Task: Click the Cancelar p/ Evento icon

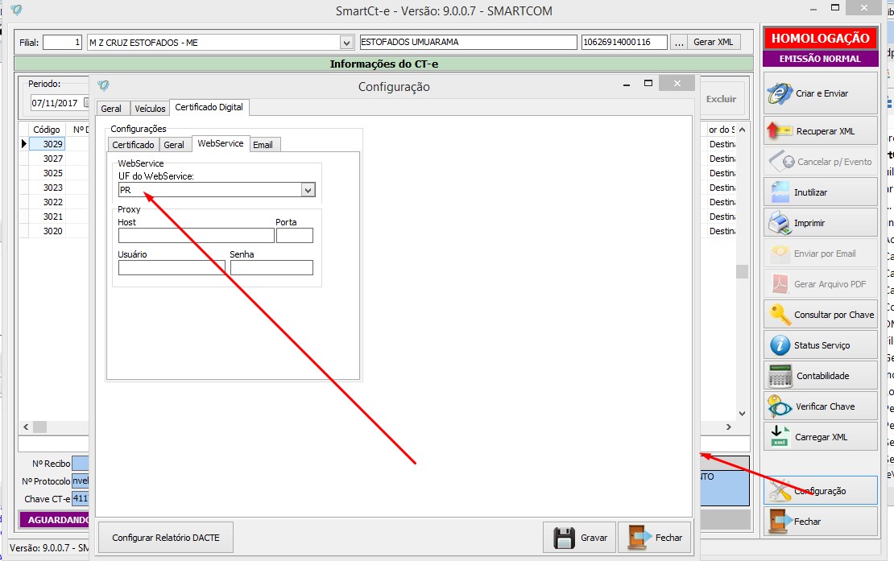Action: tap(781, 162)
